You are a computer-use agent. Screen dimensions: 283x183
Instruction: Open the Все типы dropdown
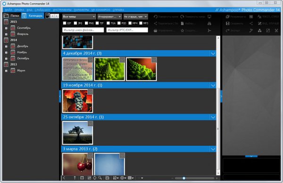tap(79, 17)
